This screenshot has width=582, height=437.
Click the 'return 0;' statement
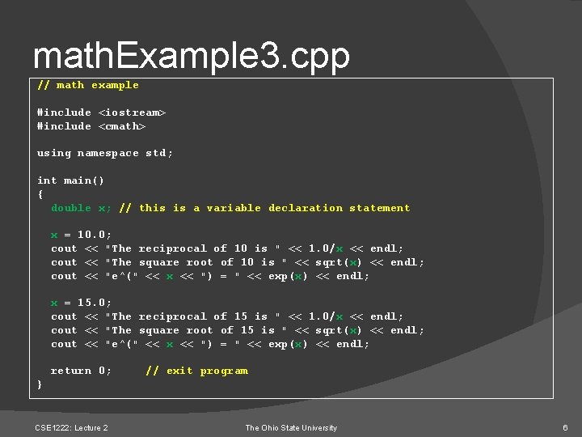click(x=81, y=371)
